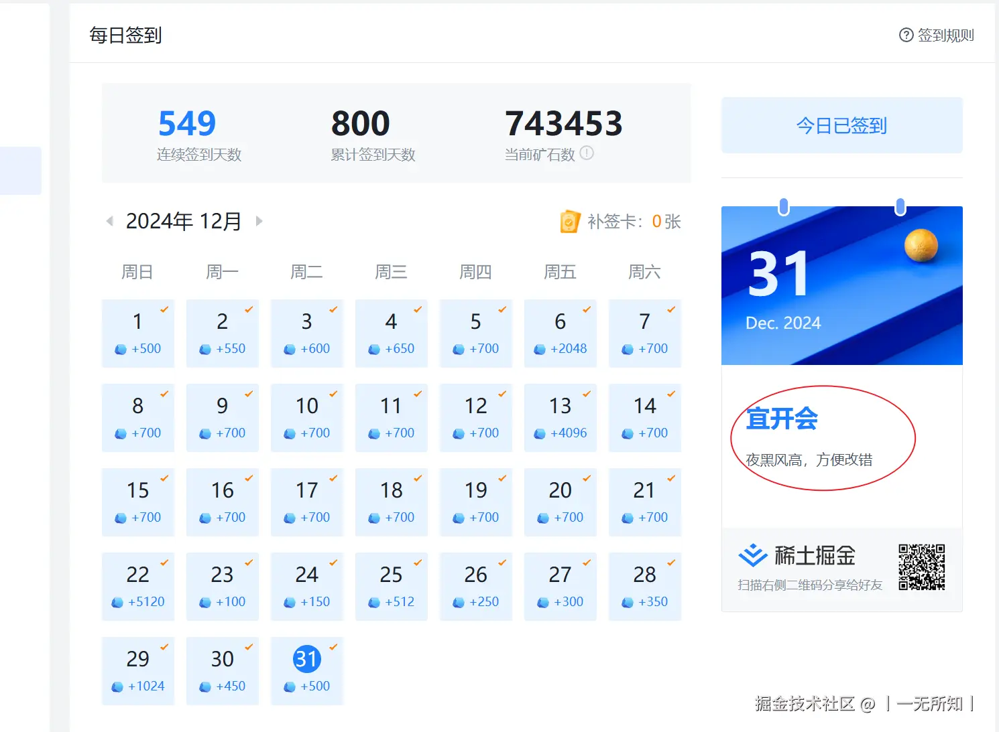
Task: Go to next month with right arrow
Action: pos(259,220)
